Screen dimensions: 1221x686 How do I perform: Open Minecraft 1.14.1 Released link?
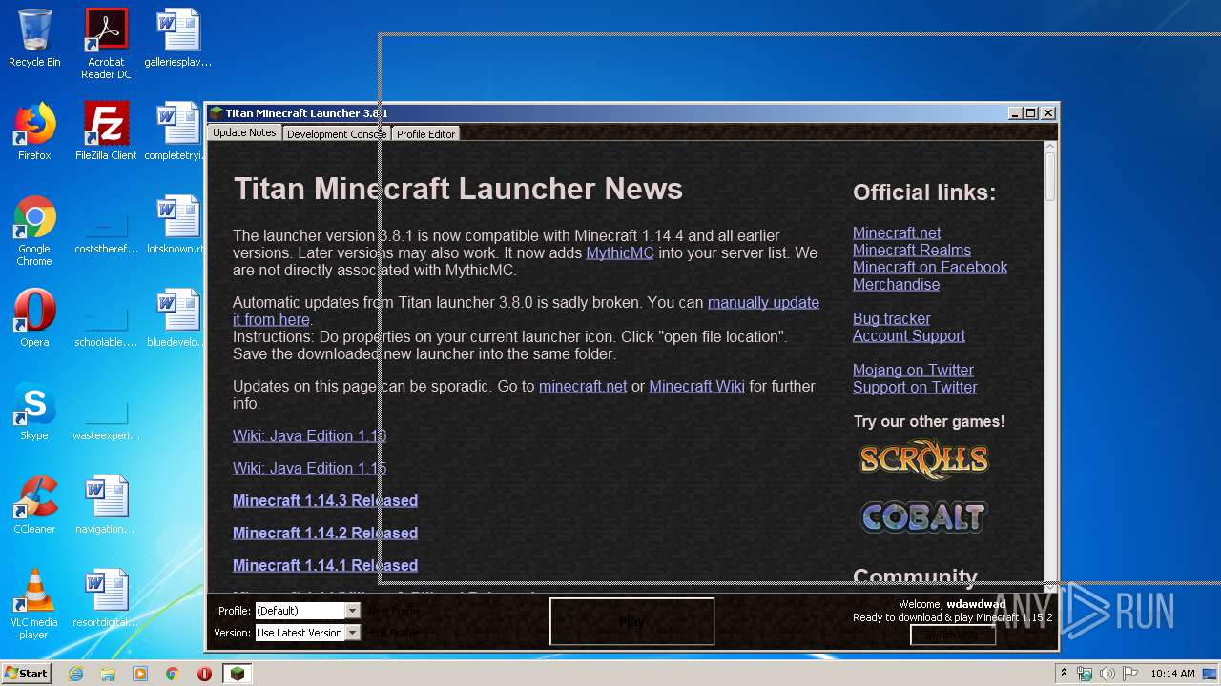(325, 565)
